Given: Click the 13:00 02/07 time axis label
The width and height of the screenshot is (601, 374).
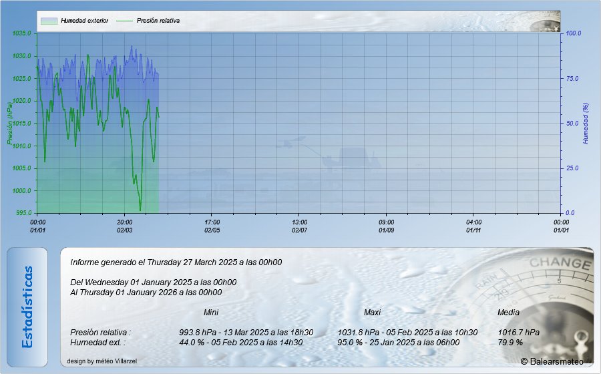Looking at the screenshot, I should 299,226.
